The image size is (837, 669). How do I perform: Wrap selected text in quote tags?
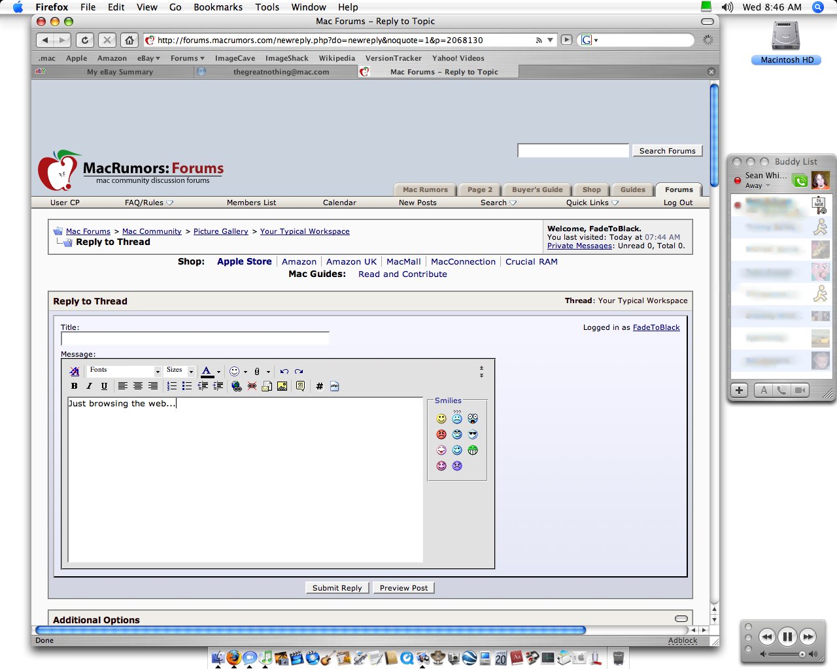click(300, 386)
